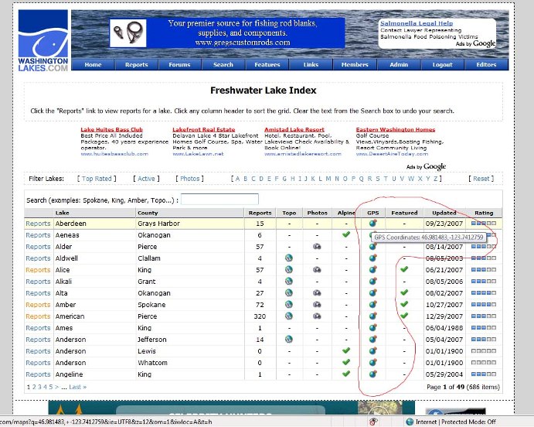The height and width of the screenshot is (427, 534).
Task: Open the Features navigation menu
Action: [267, 65]
